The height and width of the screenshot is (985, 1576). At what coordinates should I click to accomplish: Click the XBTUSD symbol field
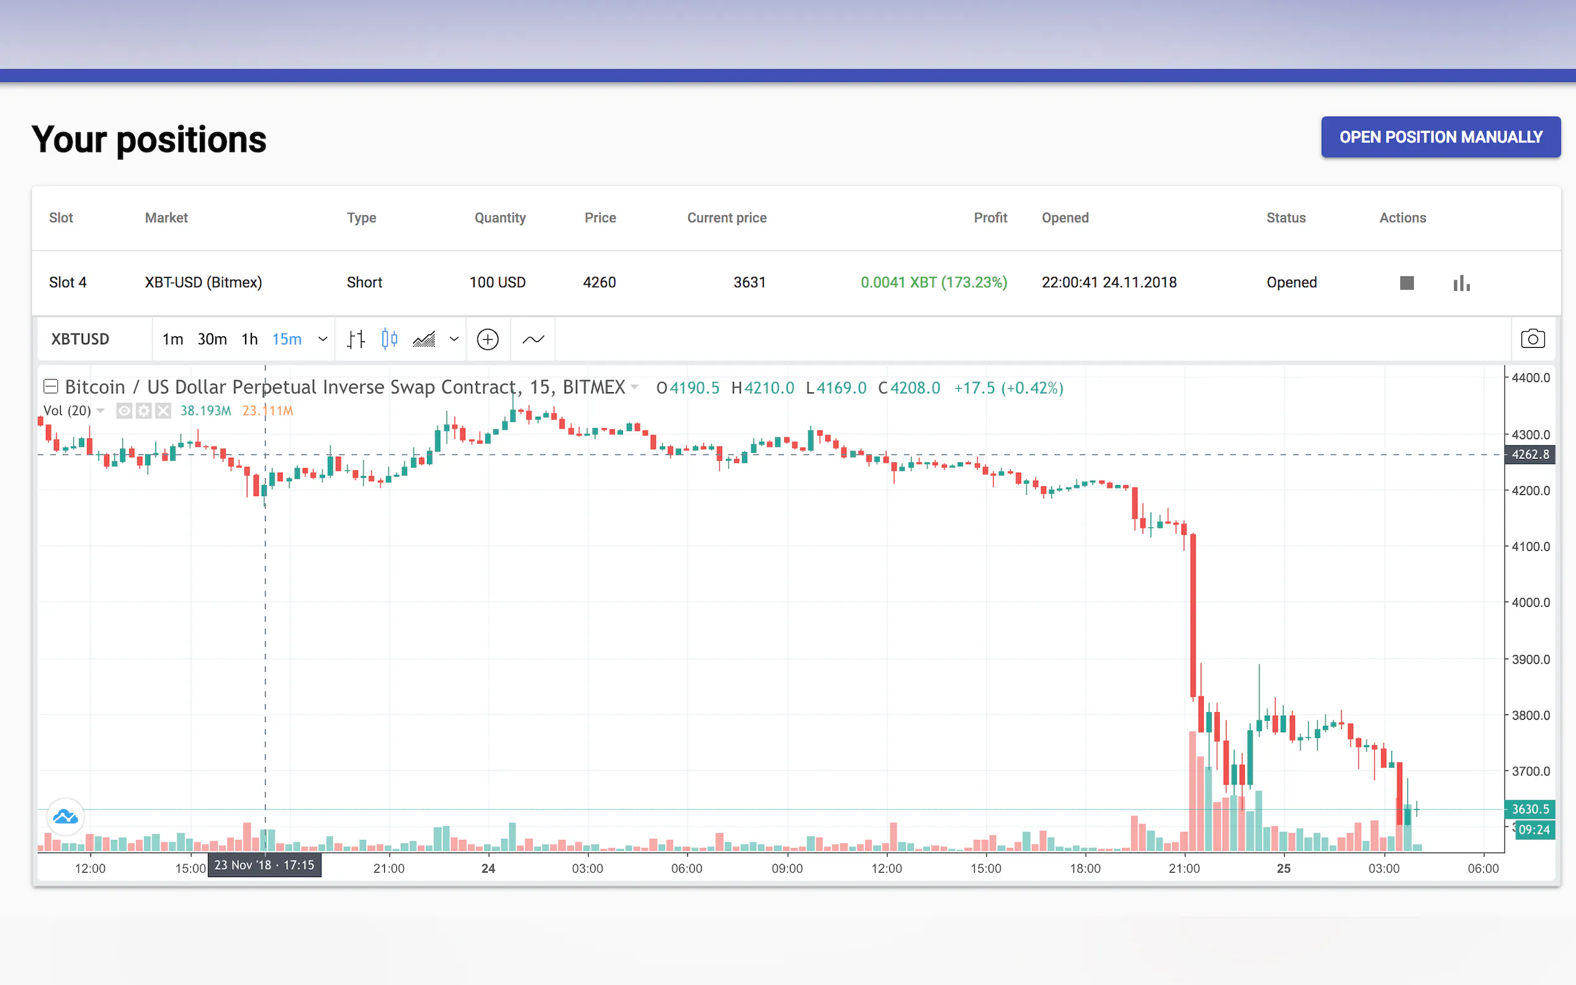pos(81,339)
